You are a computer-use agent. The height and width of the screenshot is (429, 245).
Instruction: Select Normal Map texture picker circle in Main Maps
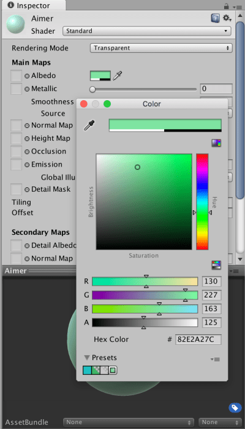click(27, 125)
